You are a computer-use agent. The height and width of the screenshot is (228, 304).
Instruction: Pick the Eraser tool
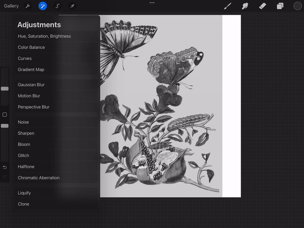pos(263,6)
